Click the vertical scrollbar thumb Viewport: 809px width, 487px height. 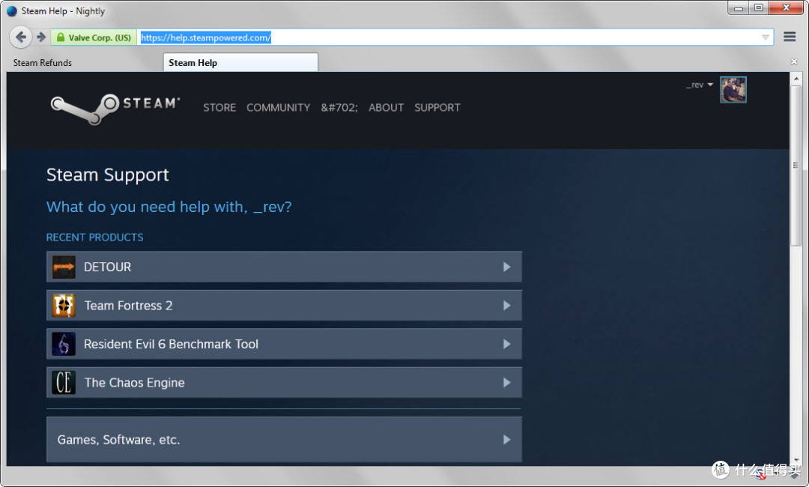point(796,166)
